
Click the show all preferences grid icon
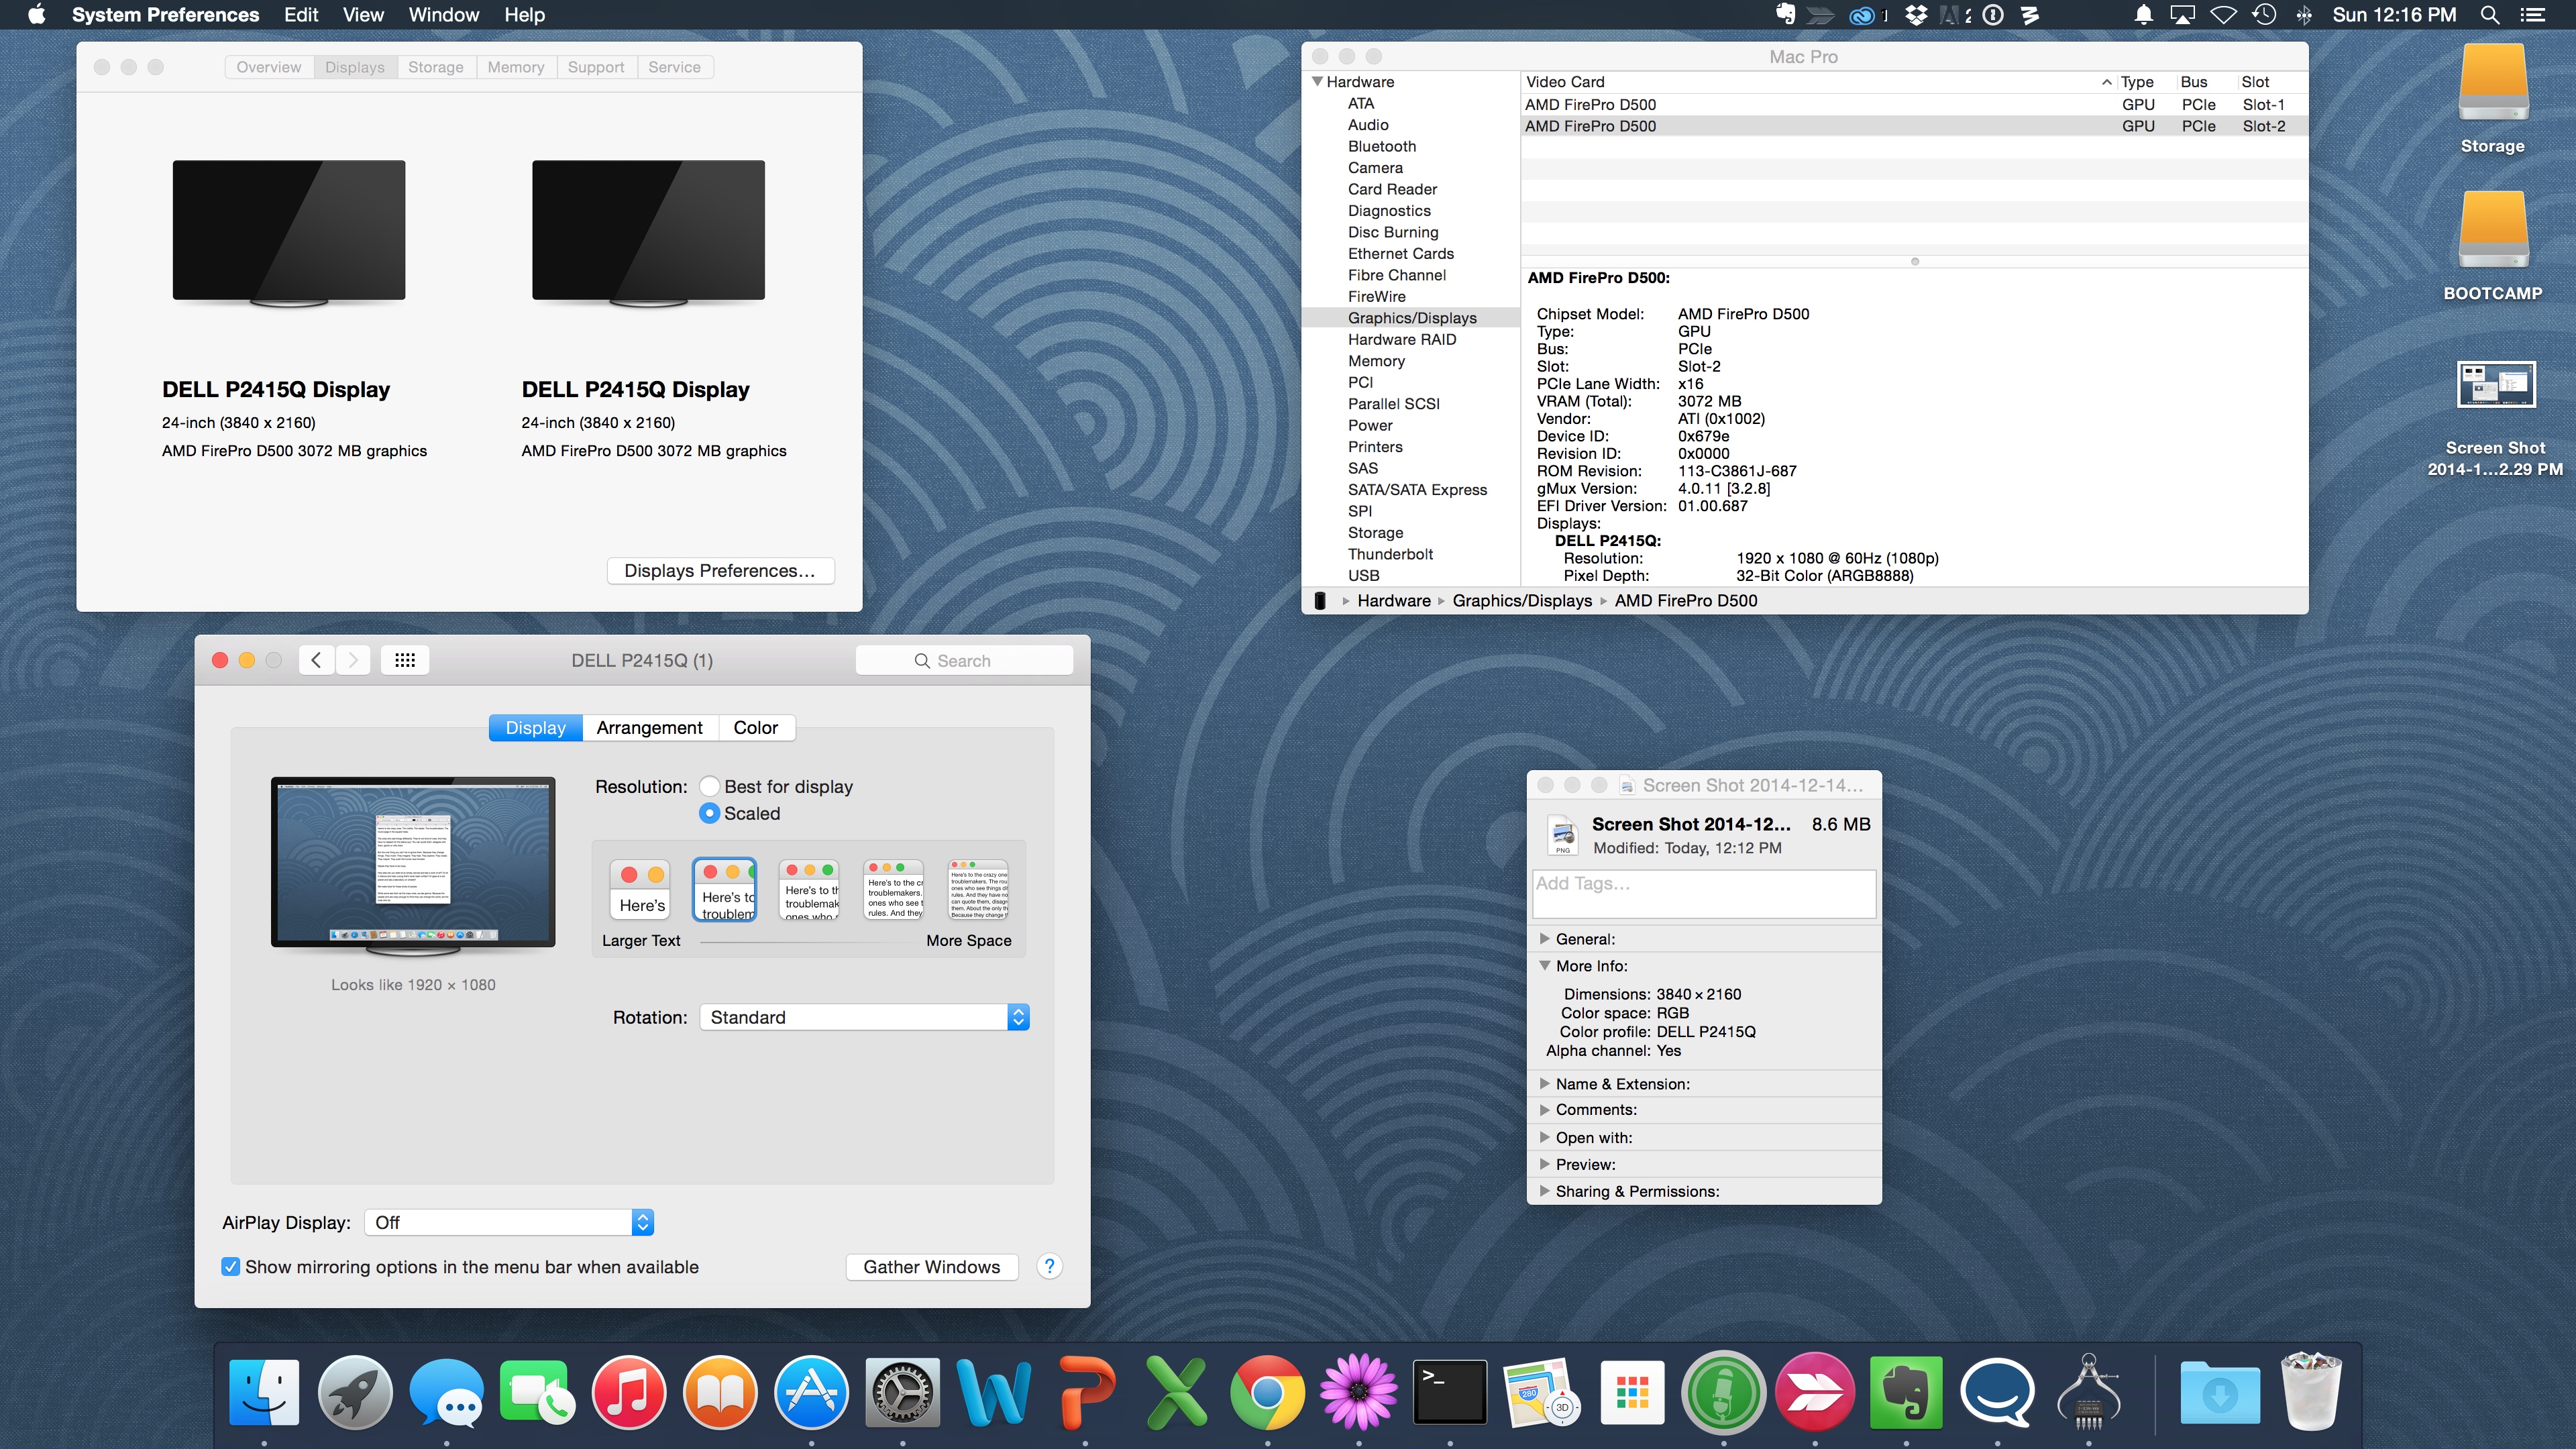click(405, 660)
